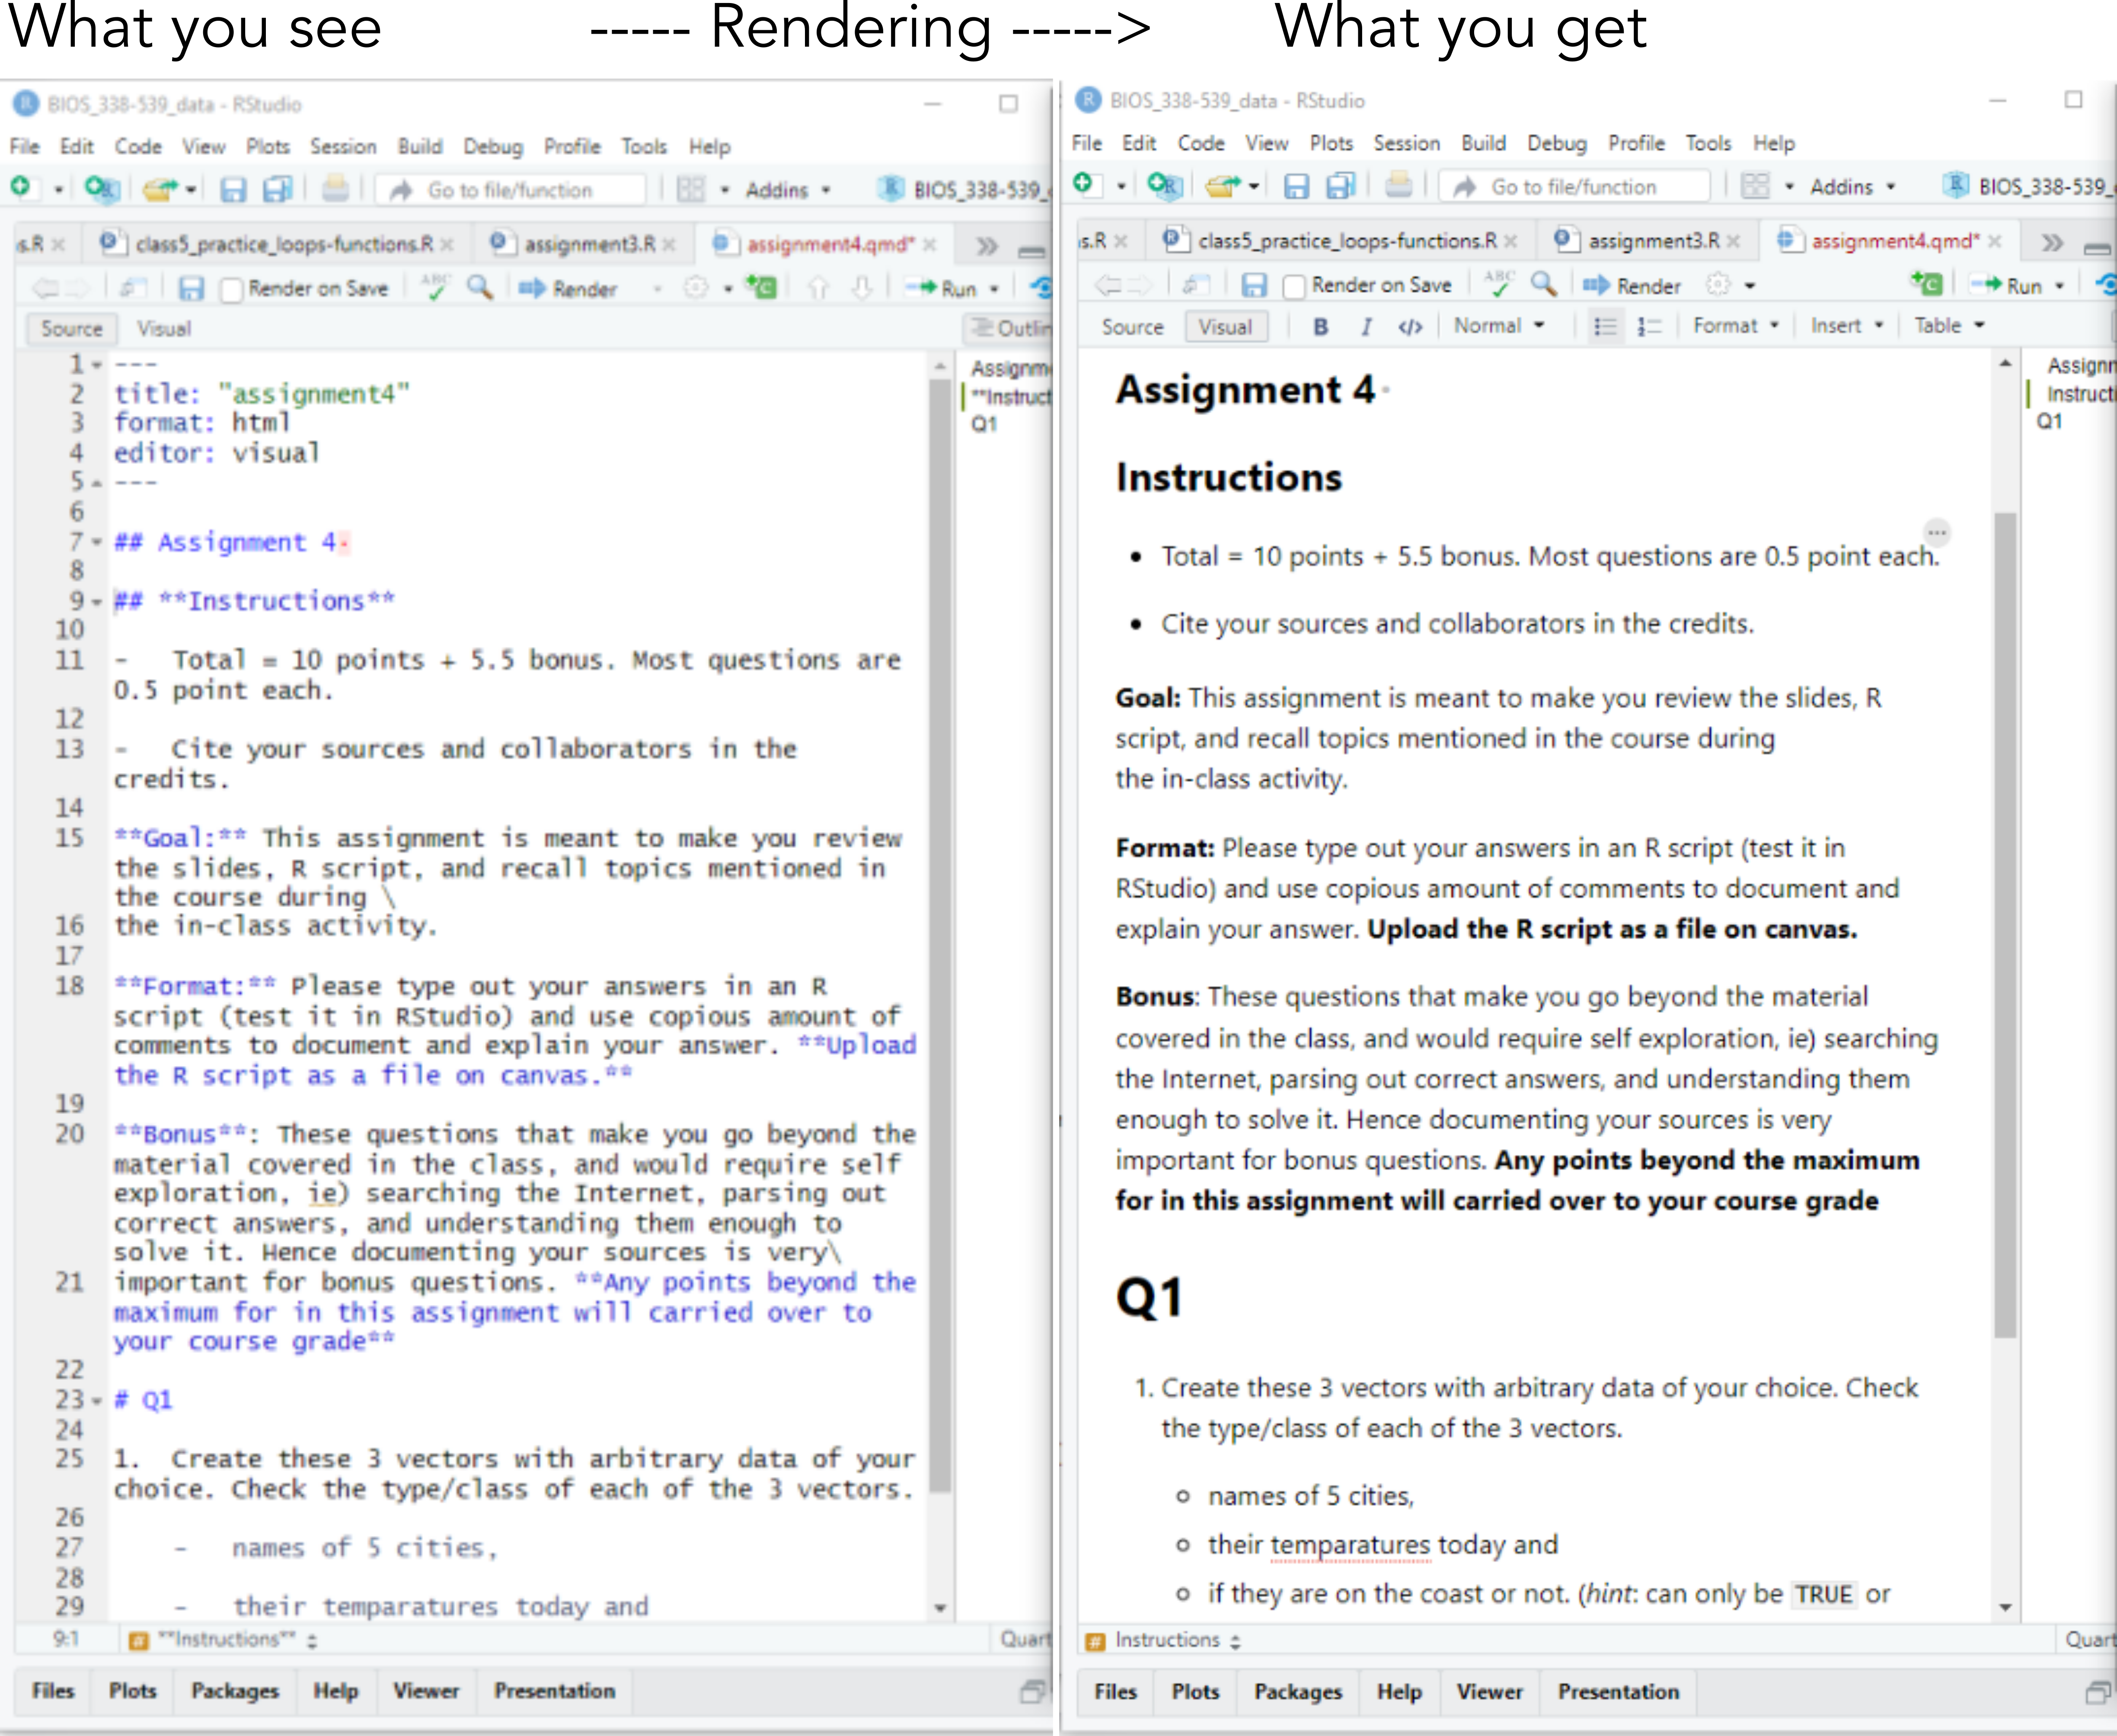Image resolution: width=2117 pixels, height=1736 pixels.
Task: Click bulleted list icon in visual toolbar
Action: pos(1605,326)
